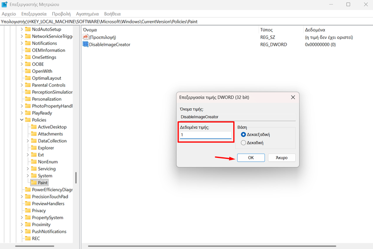Expand the NetworkServiceTrigg tree node

point(22,36)
